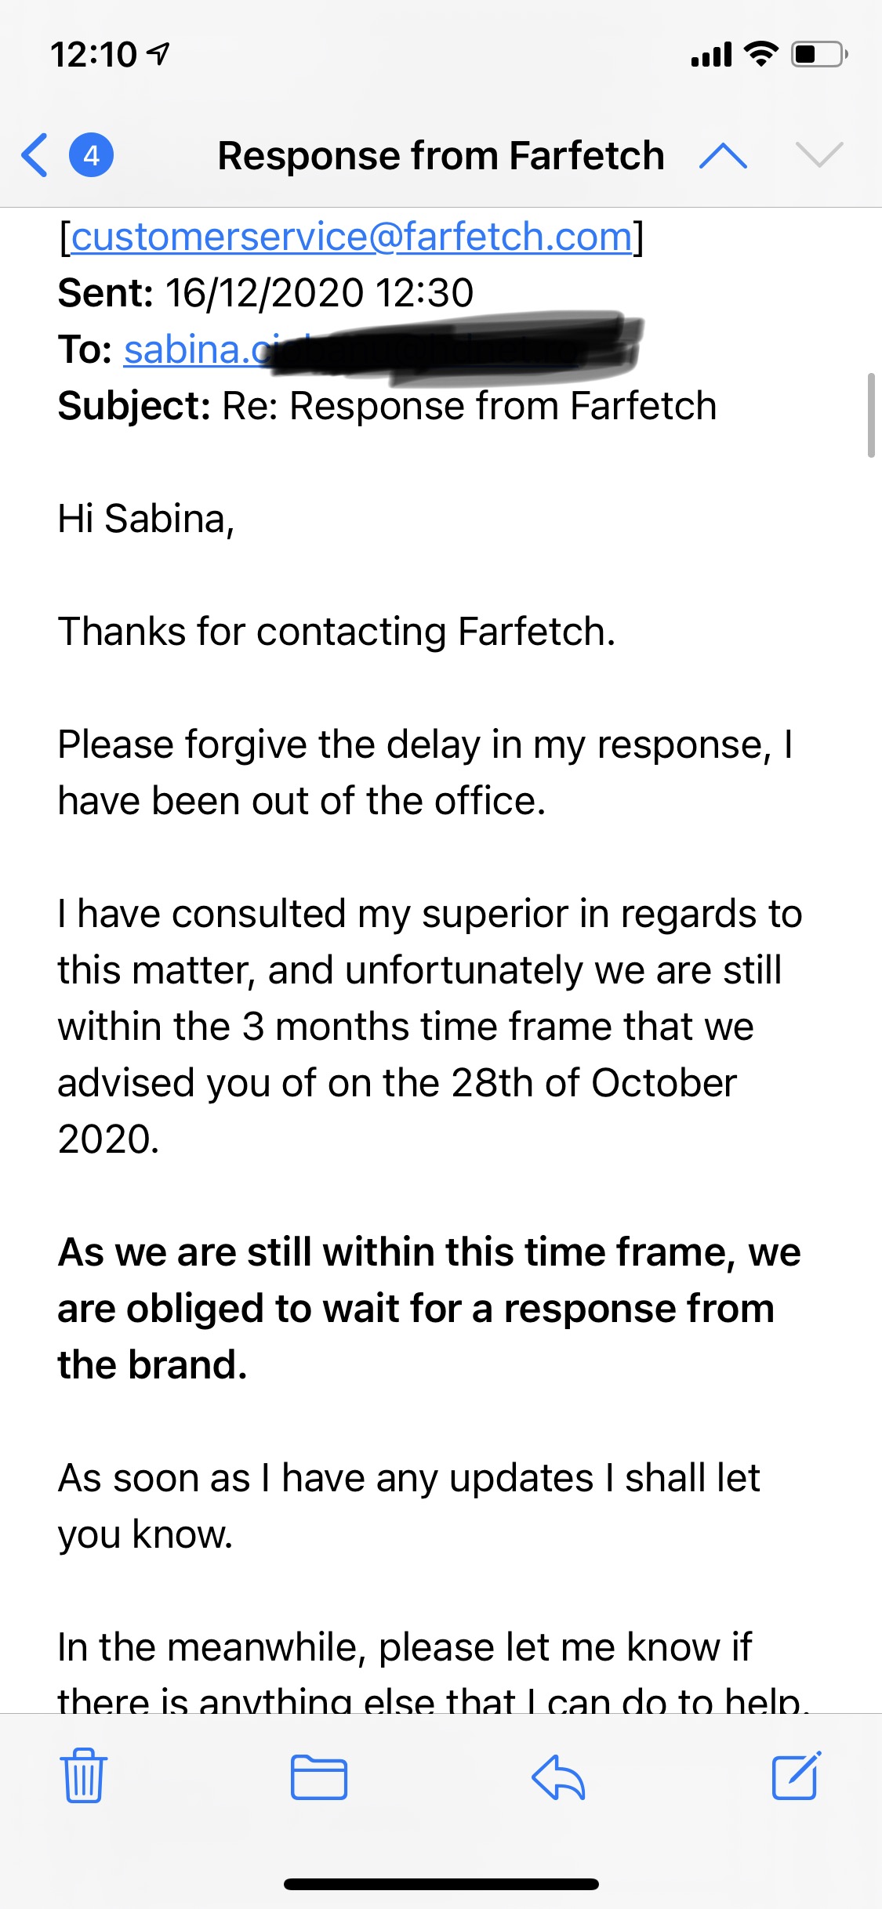Tap the back arrow to return to inbox
Viewport: 882px width, 1909px height.
[34, 155]
